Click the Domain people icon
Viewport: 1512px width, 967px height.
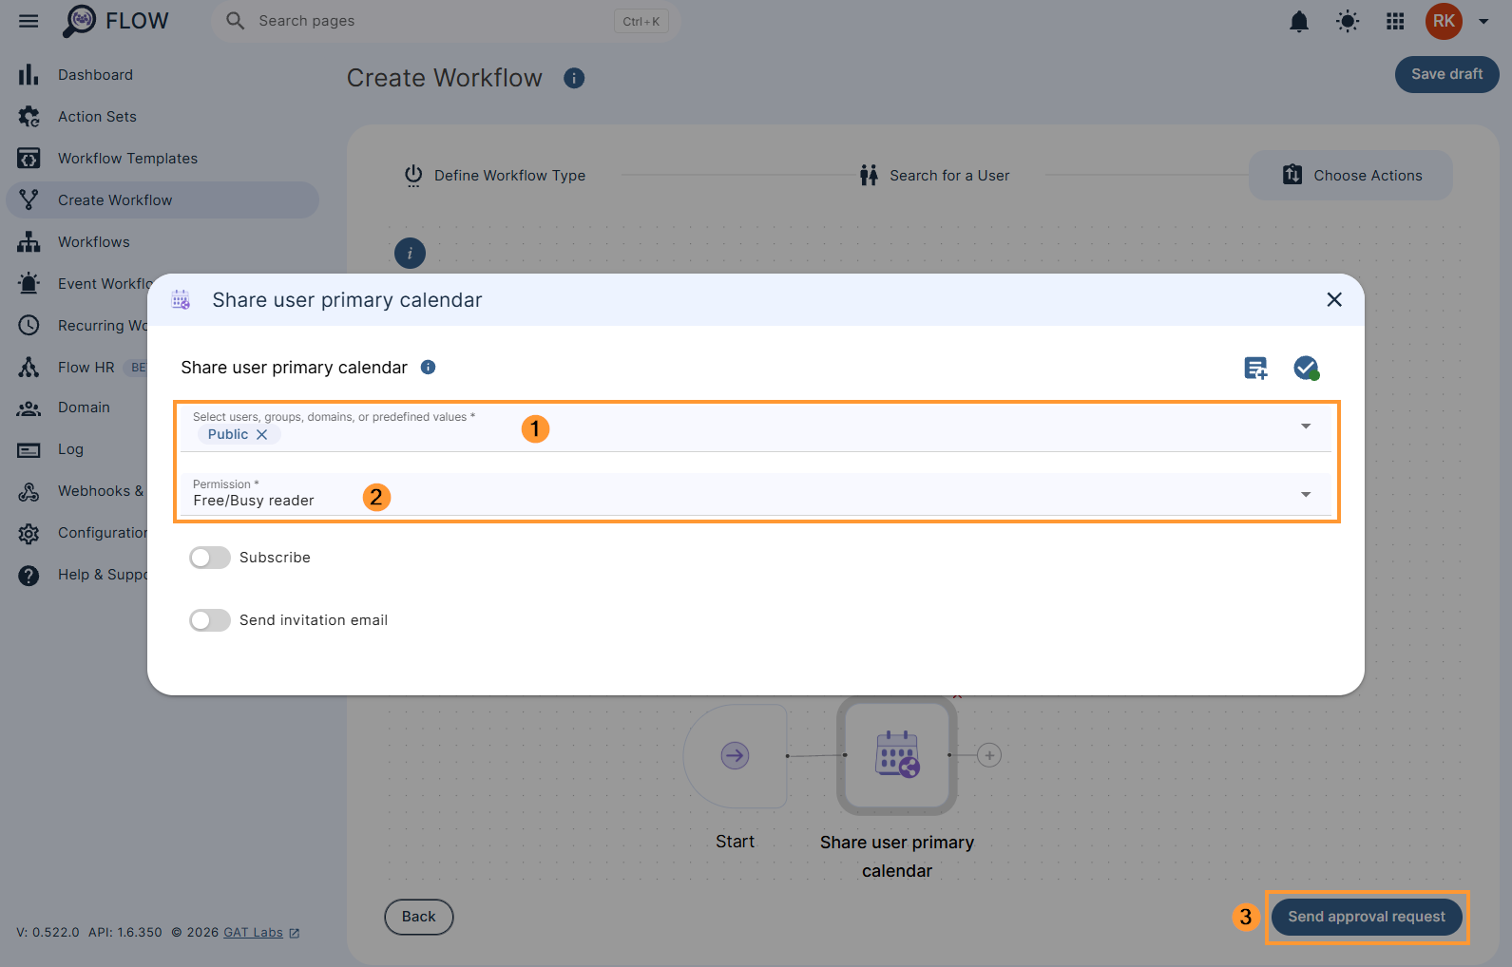tap(29, 408)
